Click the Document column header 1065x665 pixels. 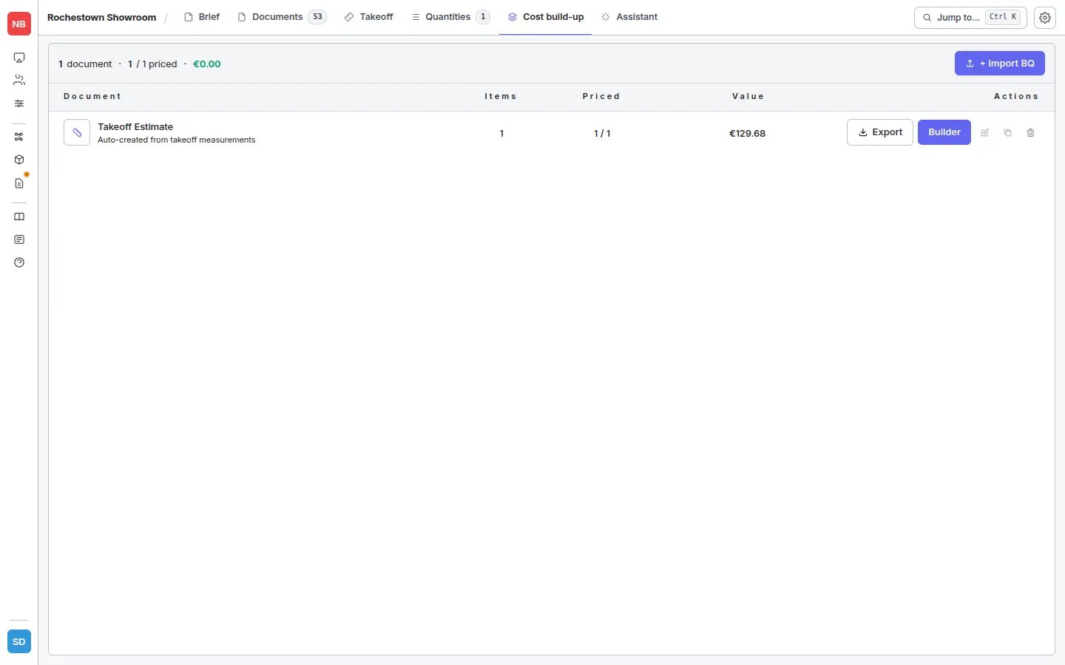(92, 97)
